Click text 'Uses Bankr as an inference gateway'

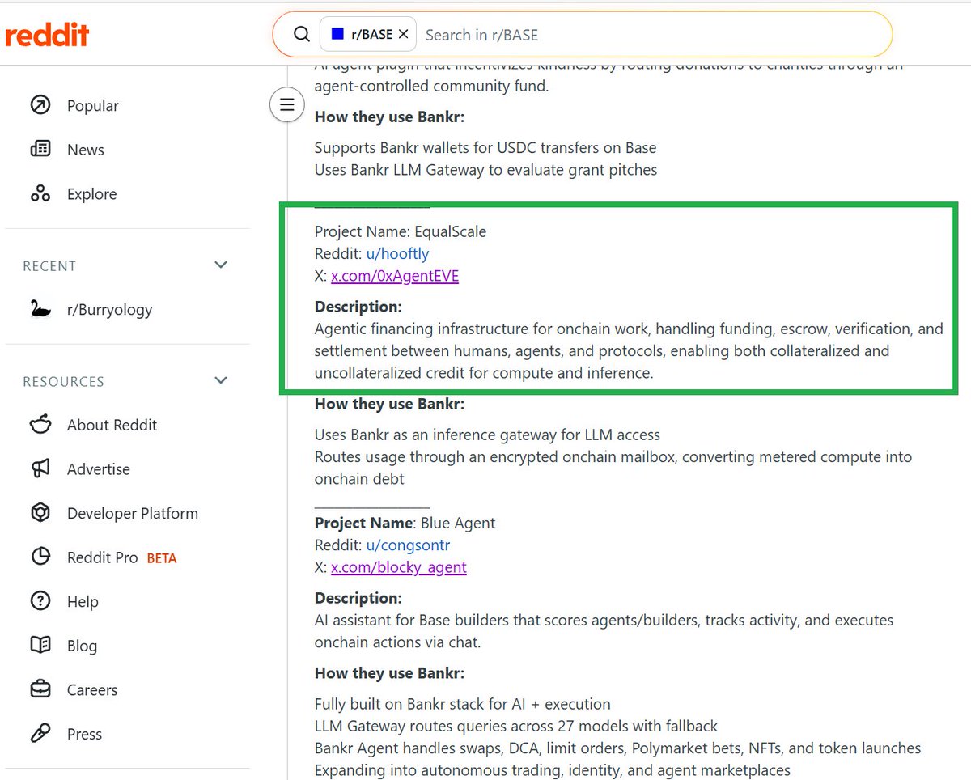[427, 435]
